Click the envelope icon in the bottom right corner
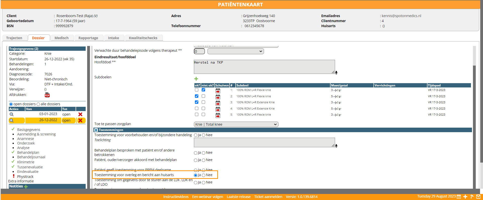This screenshot has height=200, width=483. click(478, 196)
